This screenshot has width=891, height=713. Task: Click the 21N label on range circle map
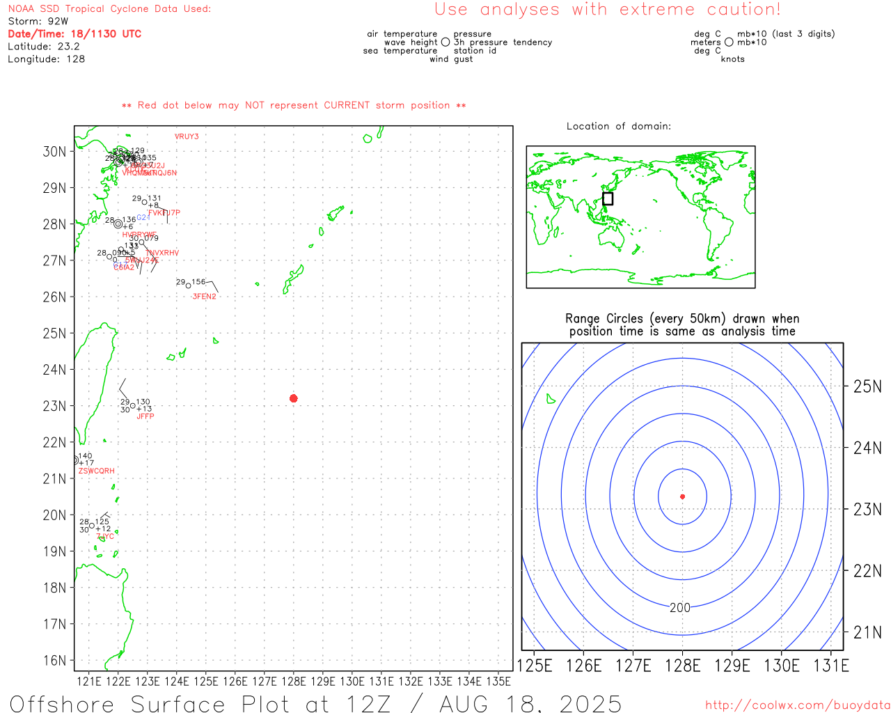point(867,632)
